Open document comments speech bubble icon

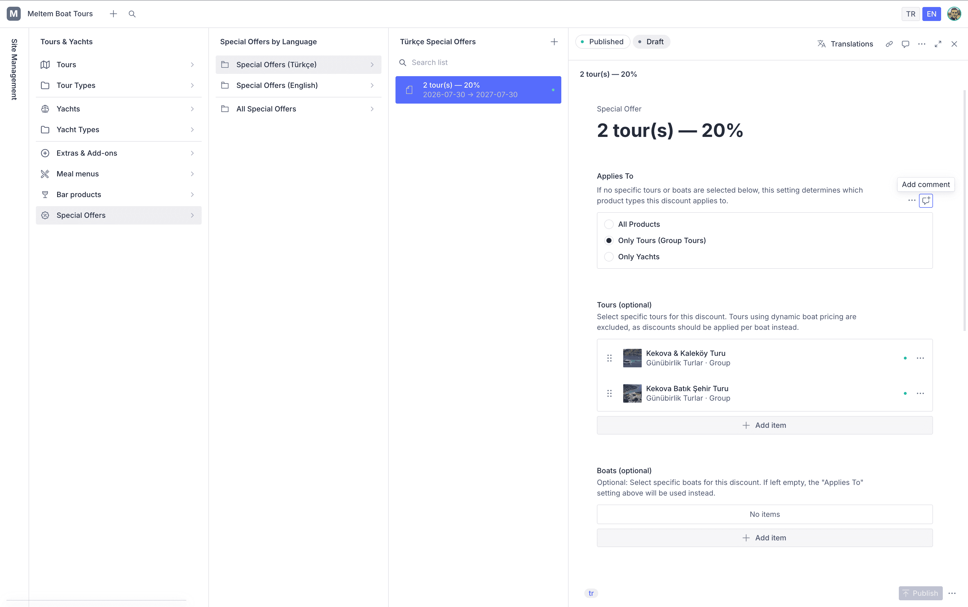[905, 44]
